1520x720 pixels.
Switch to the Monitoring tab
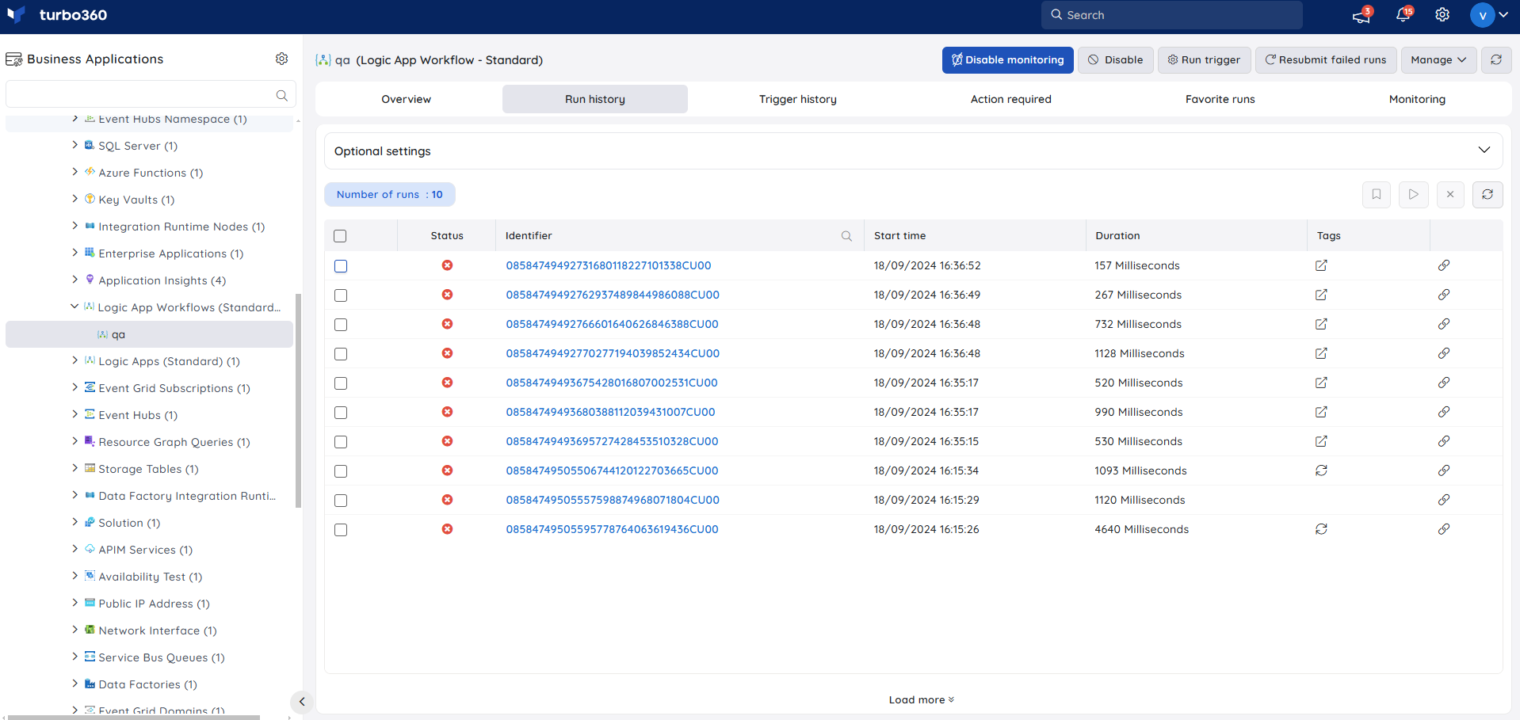coord(1417,99)
